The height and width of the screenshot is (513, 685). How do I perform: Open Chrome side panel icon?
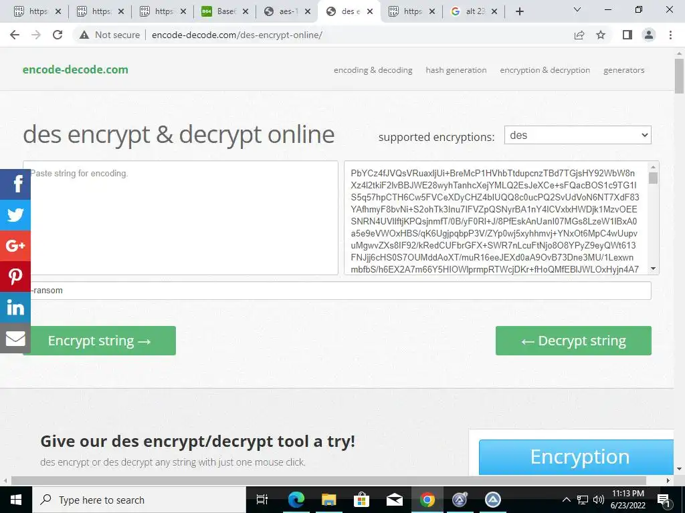pyautogui.click(x=627, y=35)
